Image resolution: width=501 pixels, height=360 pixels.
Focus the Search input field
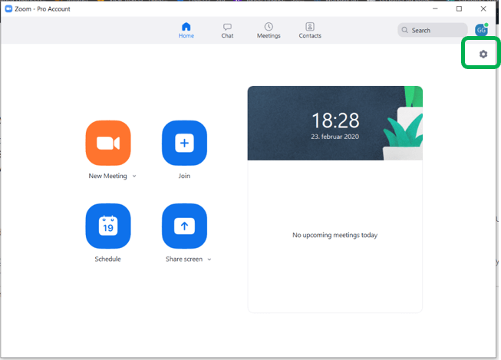[x=433, y=31]
